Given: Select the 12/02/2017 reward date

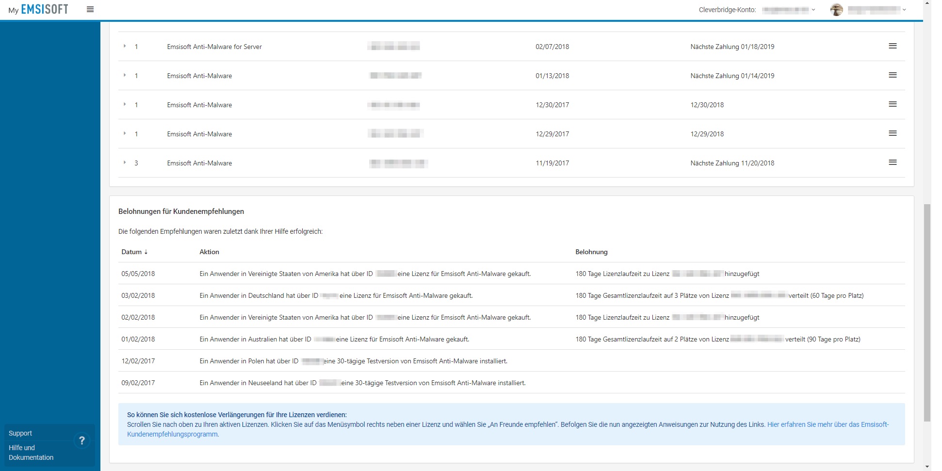Looking at the screenshot, I should (x=138, y=361).
